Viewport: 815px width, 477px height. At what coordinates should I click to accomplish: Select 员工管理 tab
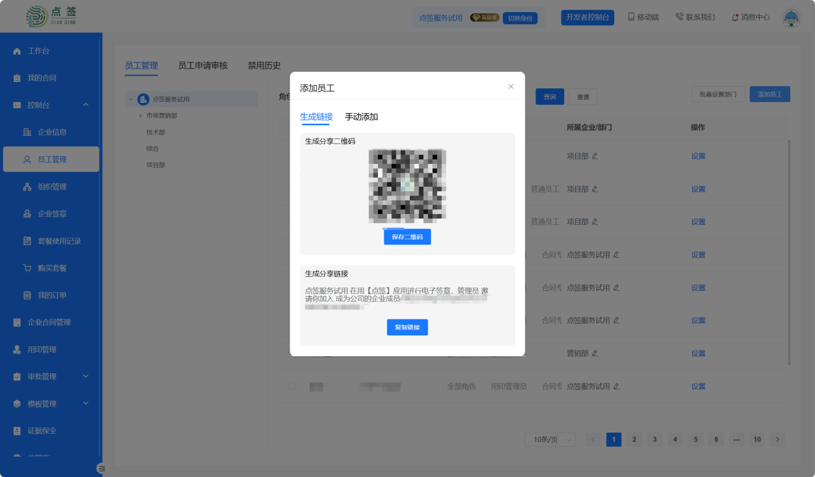[x=141, y=65]
